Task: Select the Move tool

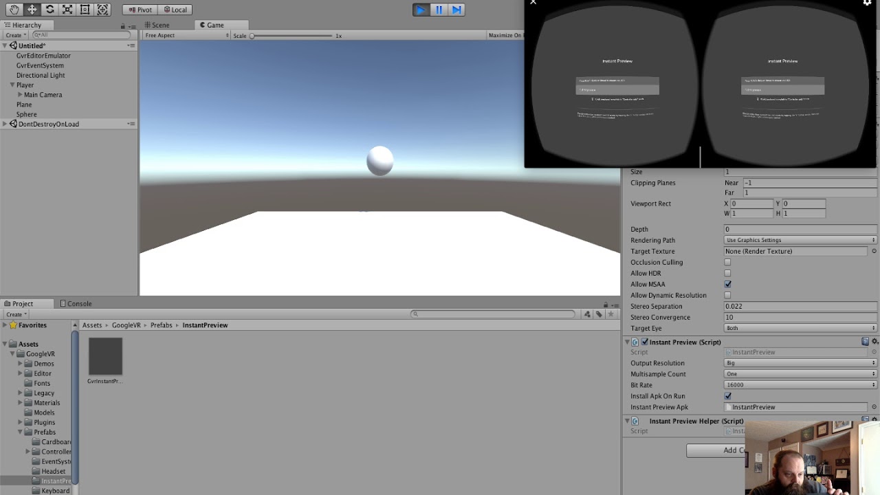Action: 32,10
